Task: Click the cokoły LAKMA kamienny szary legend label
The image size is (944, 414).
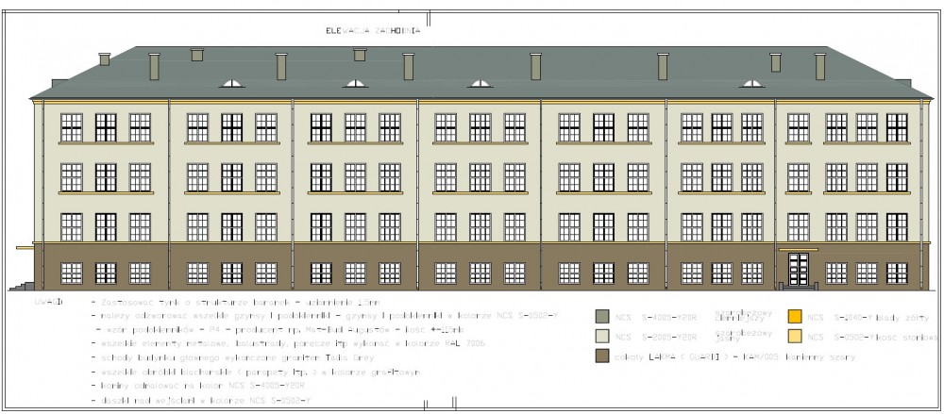Action: click(727, 356)
